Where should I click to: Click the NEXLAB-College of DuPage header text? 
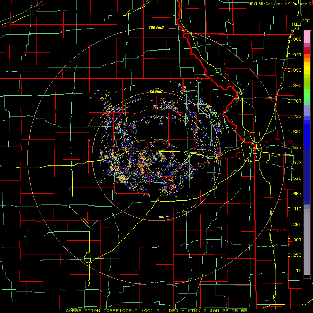click(280, 4)
